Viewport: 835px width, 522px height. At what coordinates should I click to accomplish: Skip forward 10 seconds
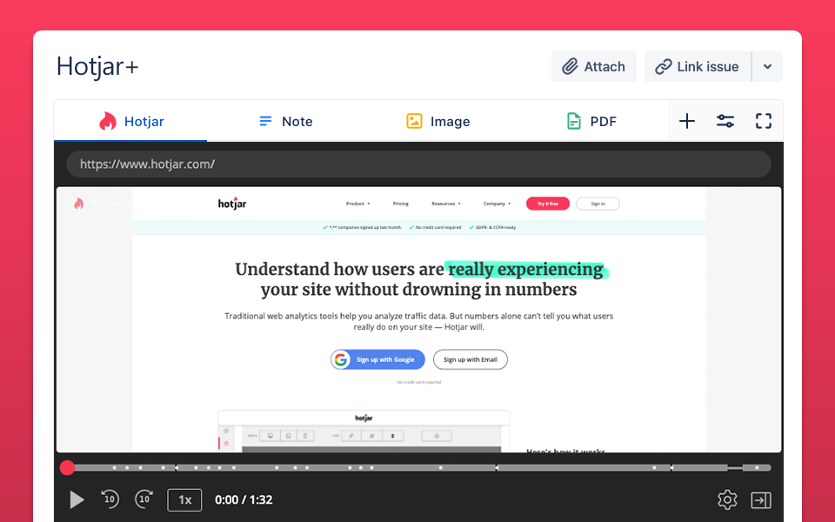pos(144,499)
